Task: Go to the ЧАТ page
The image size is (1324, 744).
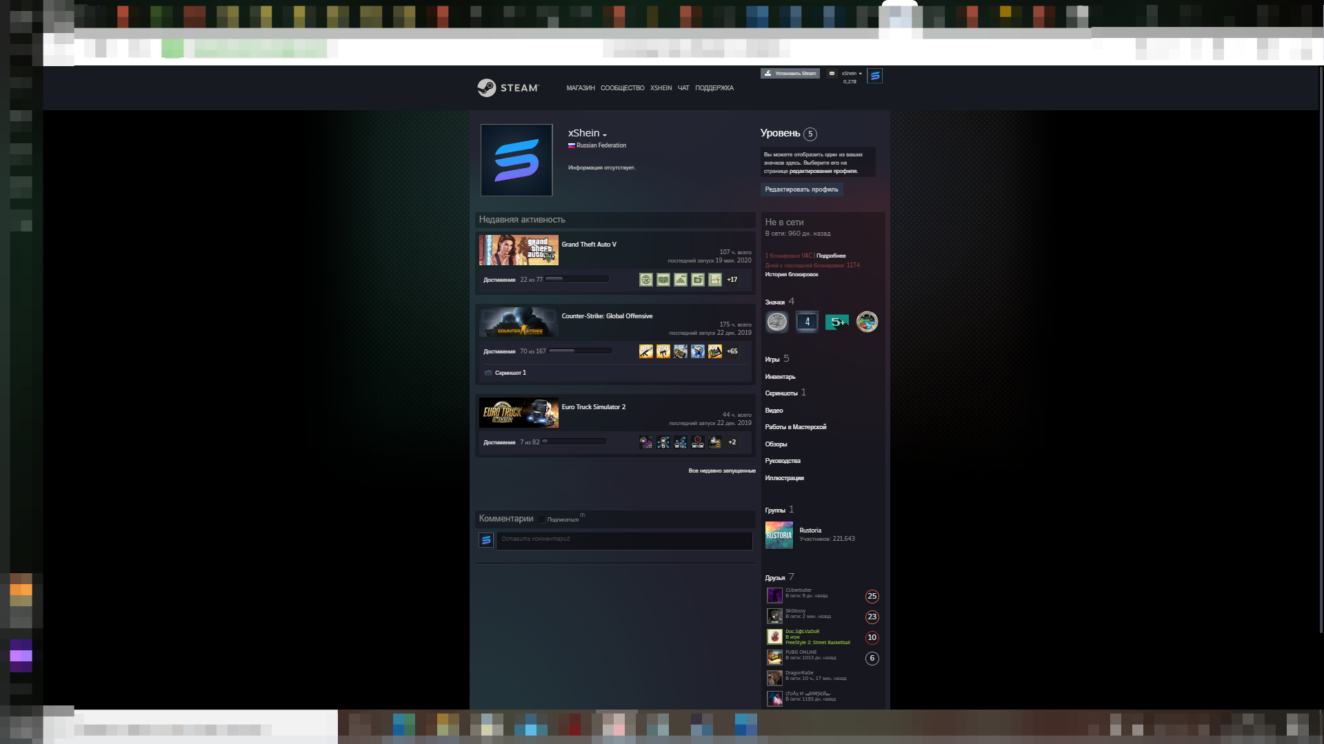Action: [683, 88]
